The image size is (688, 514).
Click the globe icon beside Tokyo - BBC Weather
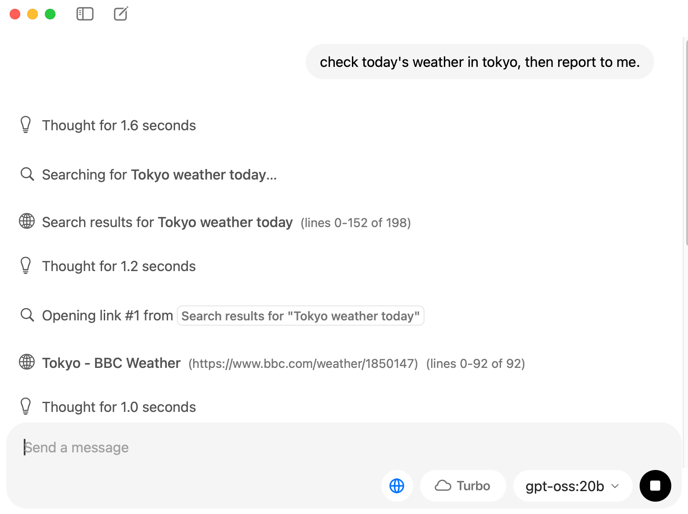pos(27,362)
